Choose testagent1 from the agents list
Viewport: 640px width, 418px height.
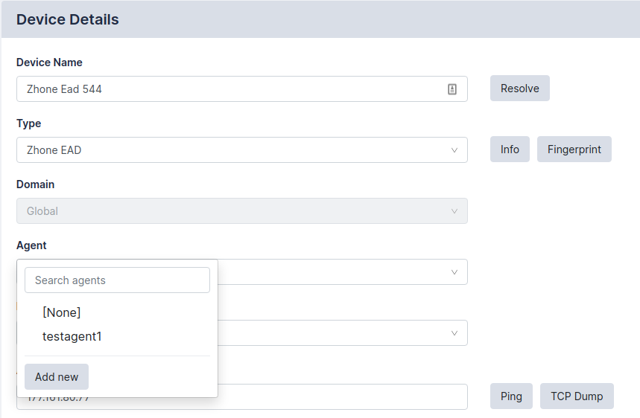[72, 336]
